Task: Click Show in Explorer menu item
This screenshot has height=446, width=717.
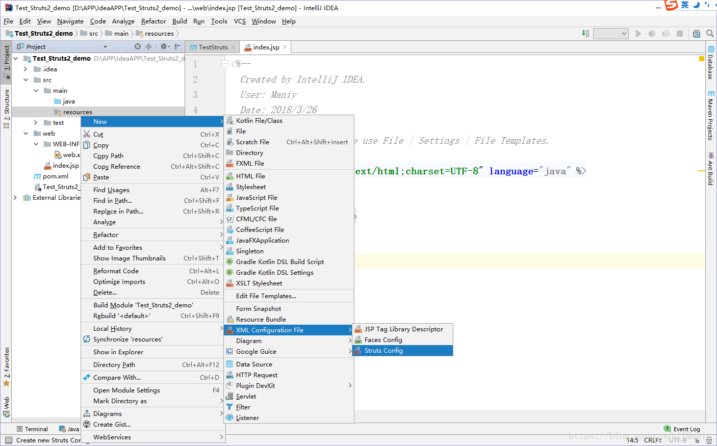Action: click(153, 352)
